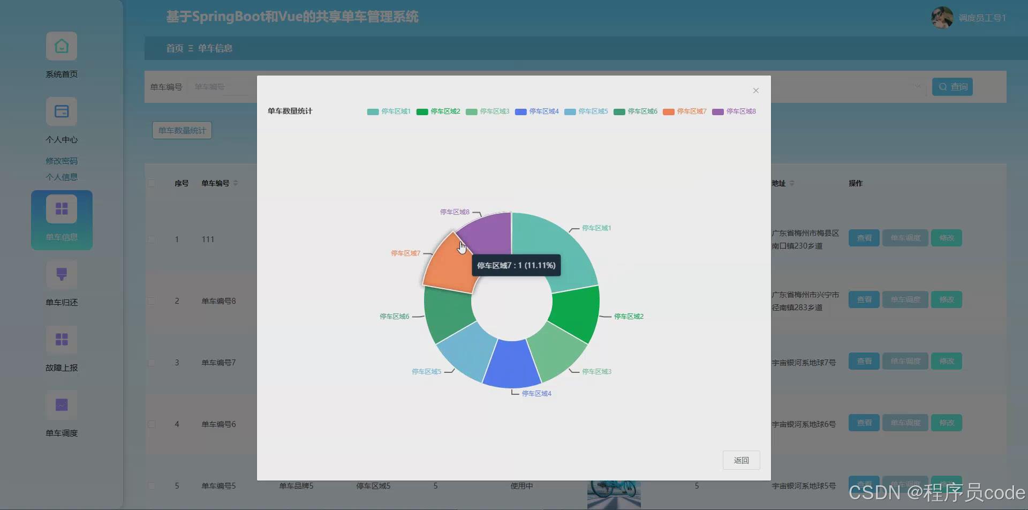Select 系统首页 home icon in sidebar

(61, 46)
